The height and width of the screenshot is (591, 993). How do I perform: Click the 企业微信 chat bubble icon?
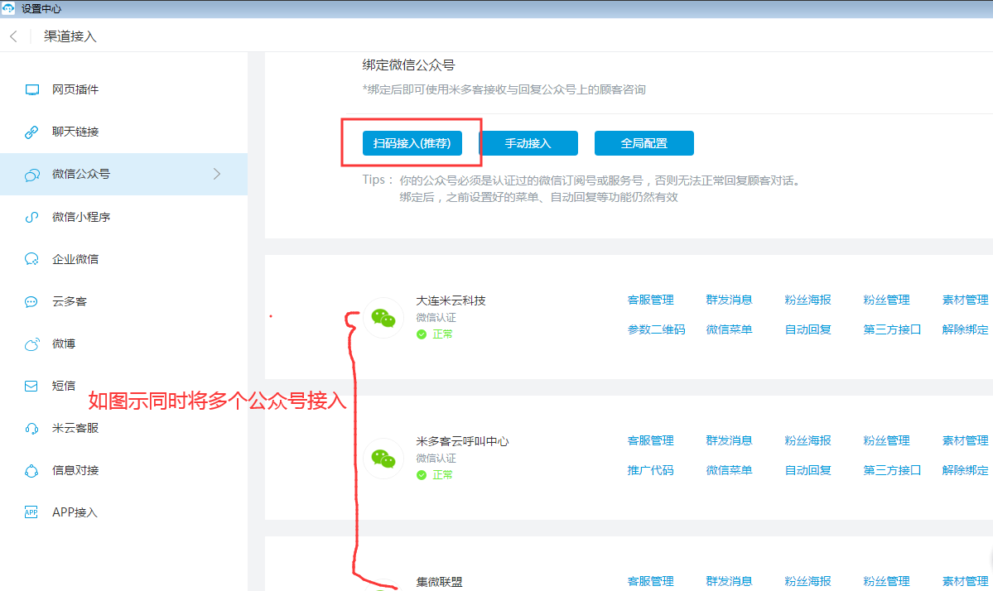(32, 259)
